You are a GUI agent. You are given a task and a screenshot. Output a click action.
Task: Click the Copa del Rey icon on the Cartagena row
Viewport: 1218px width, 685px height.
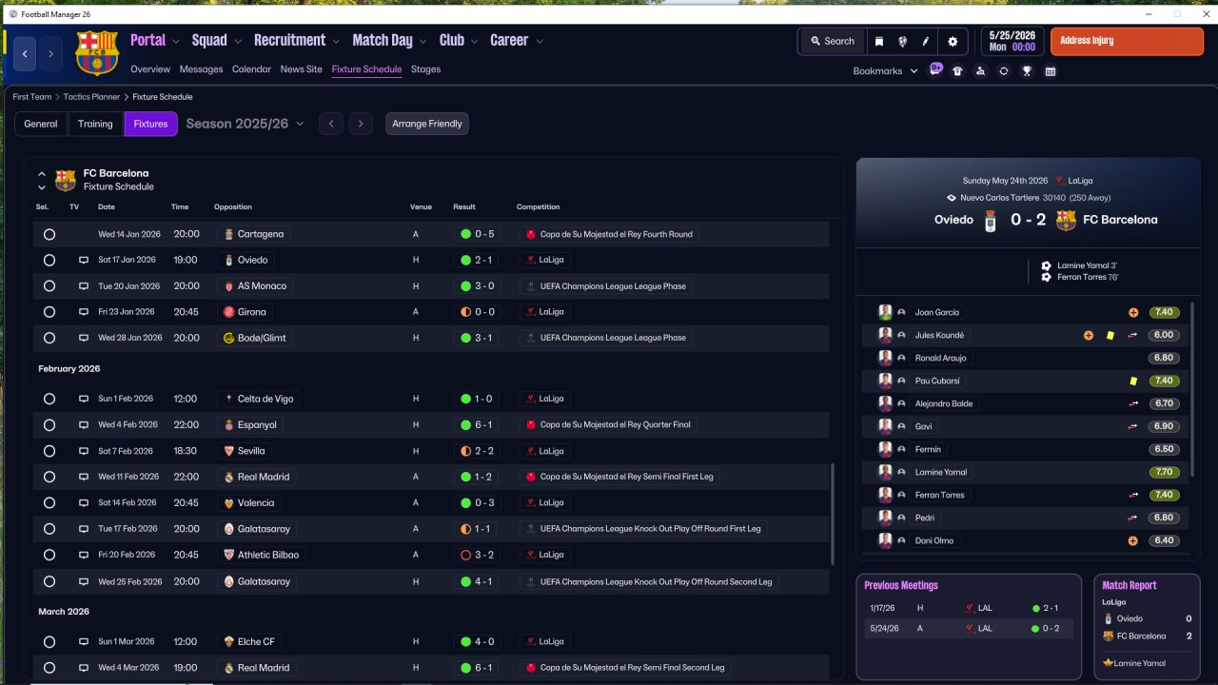(530, 234)
